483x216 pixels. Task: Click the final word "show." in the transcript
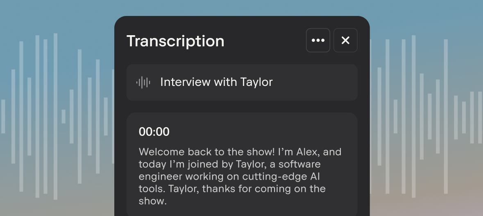point(152,201)
